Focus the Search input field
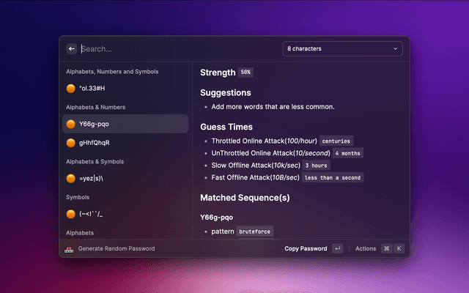469x293 pixels. pyautogui.click(x=176, y=49)
